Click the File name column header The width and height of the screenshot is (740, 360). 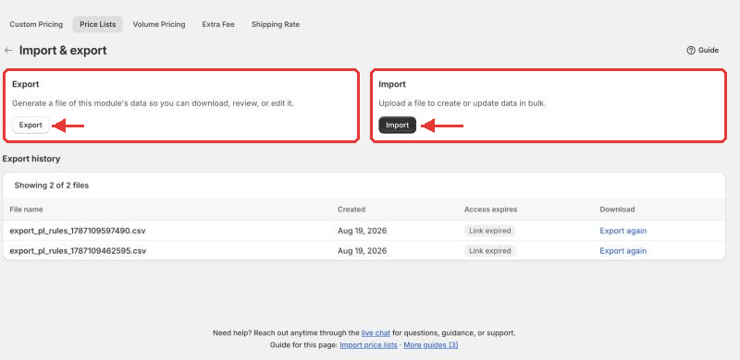pyautogui.click(x=26, y=210)
